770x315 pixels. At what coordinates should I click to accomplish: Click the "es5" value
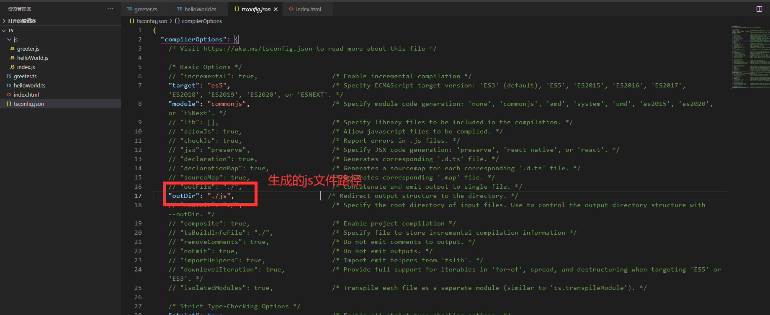(x=217, y=85)
